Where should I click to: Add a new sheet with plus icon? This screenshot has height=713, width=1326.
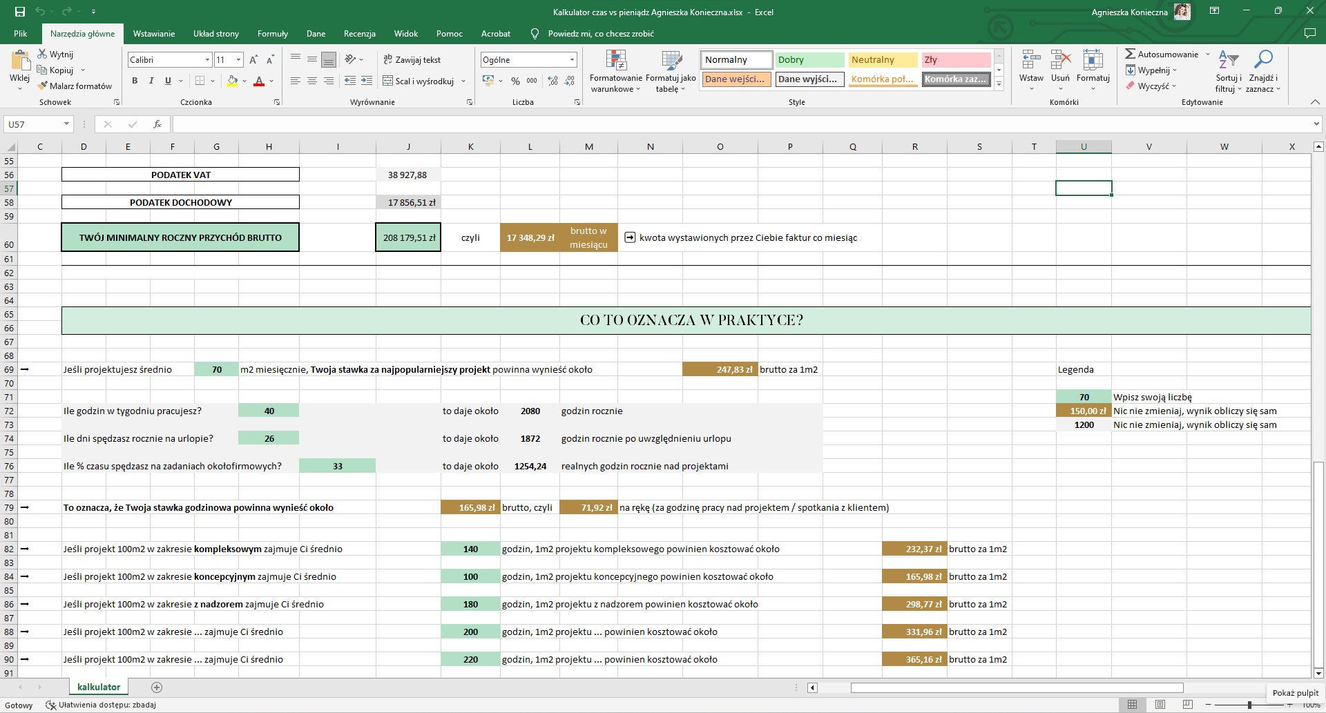point(157,687)
